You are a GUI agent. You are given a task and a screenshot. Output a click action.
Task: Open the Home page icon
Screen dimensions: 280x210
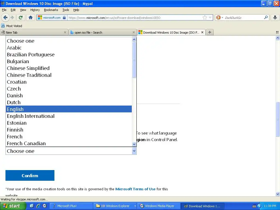pyautogui.click(x=31, y=17)
